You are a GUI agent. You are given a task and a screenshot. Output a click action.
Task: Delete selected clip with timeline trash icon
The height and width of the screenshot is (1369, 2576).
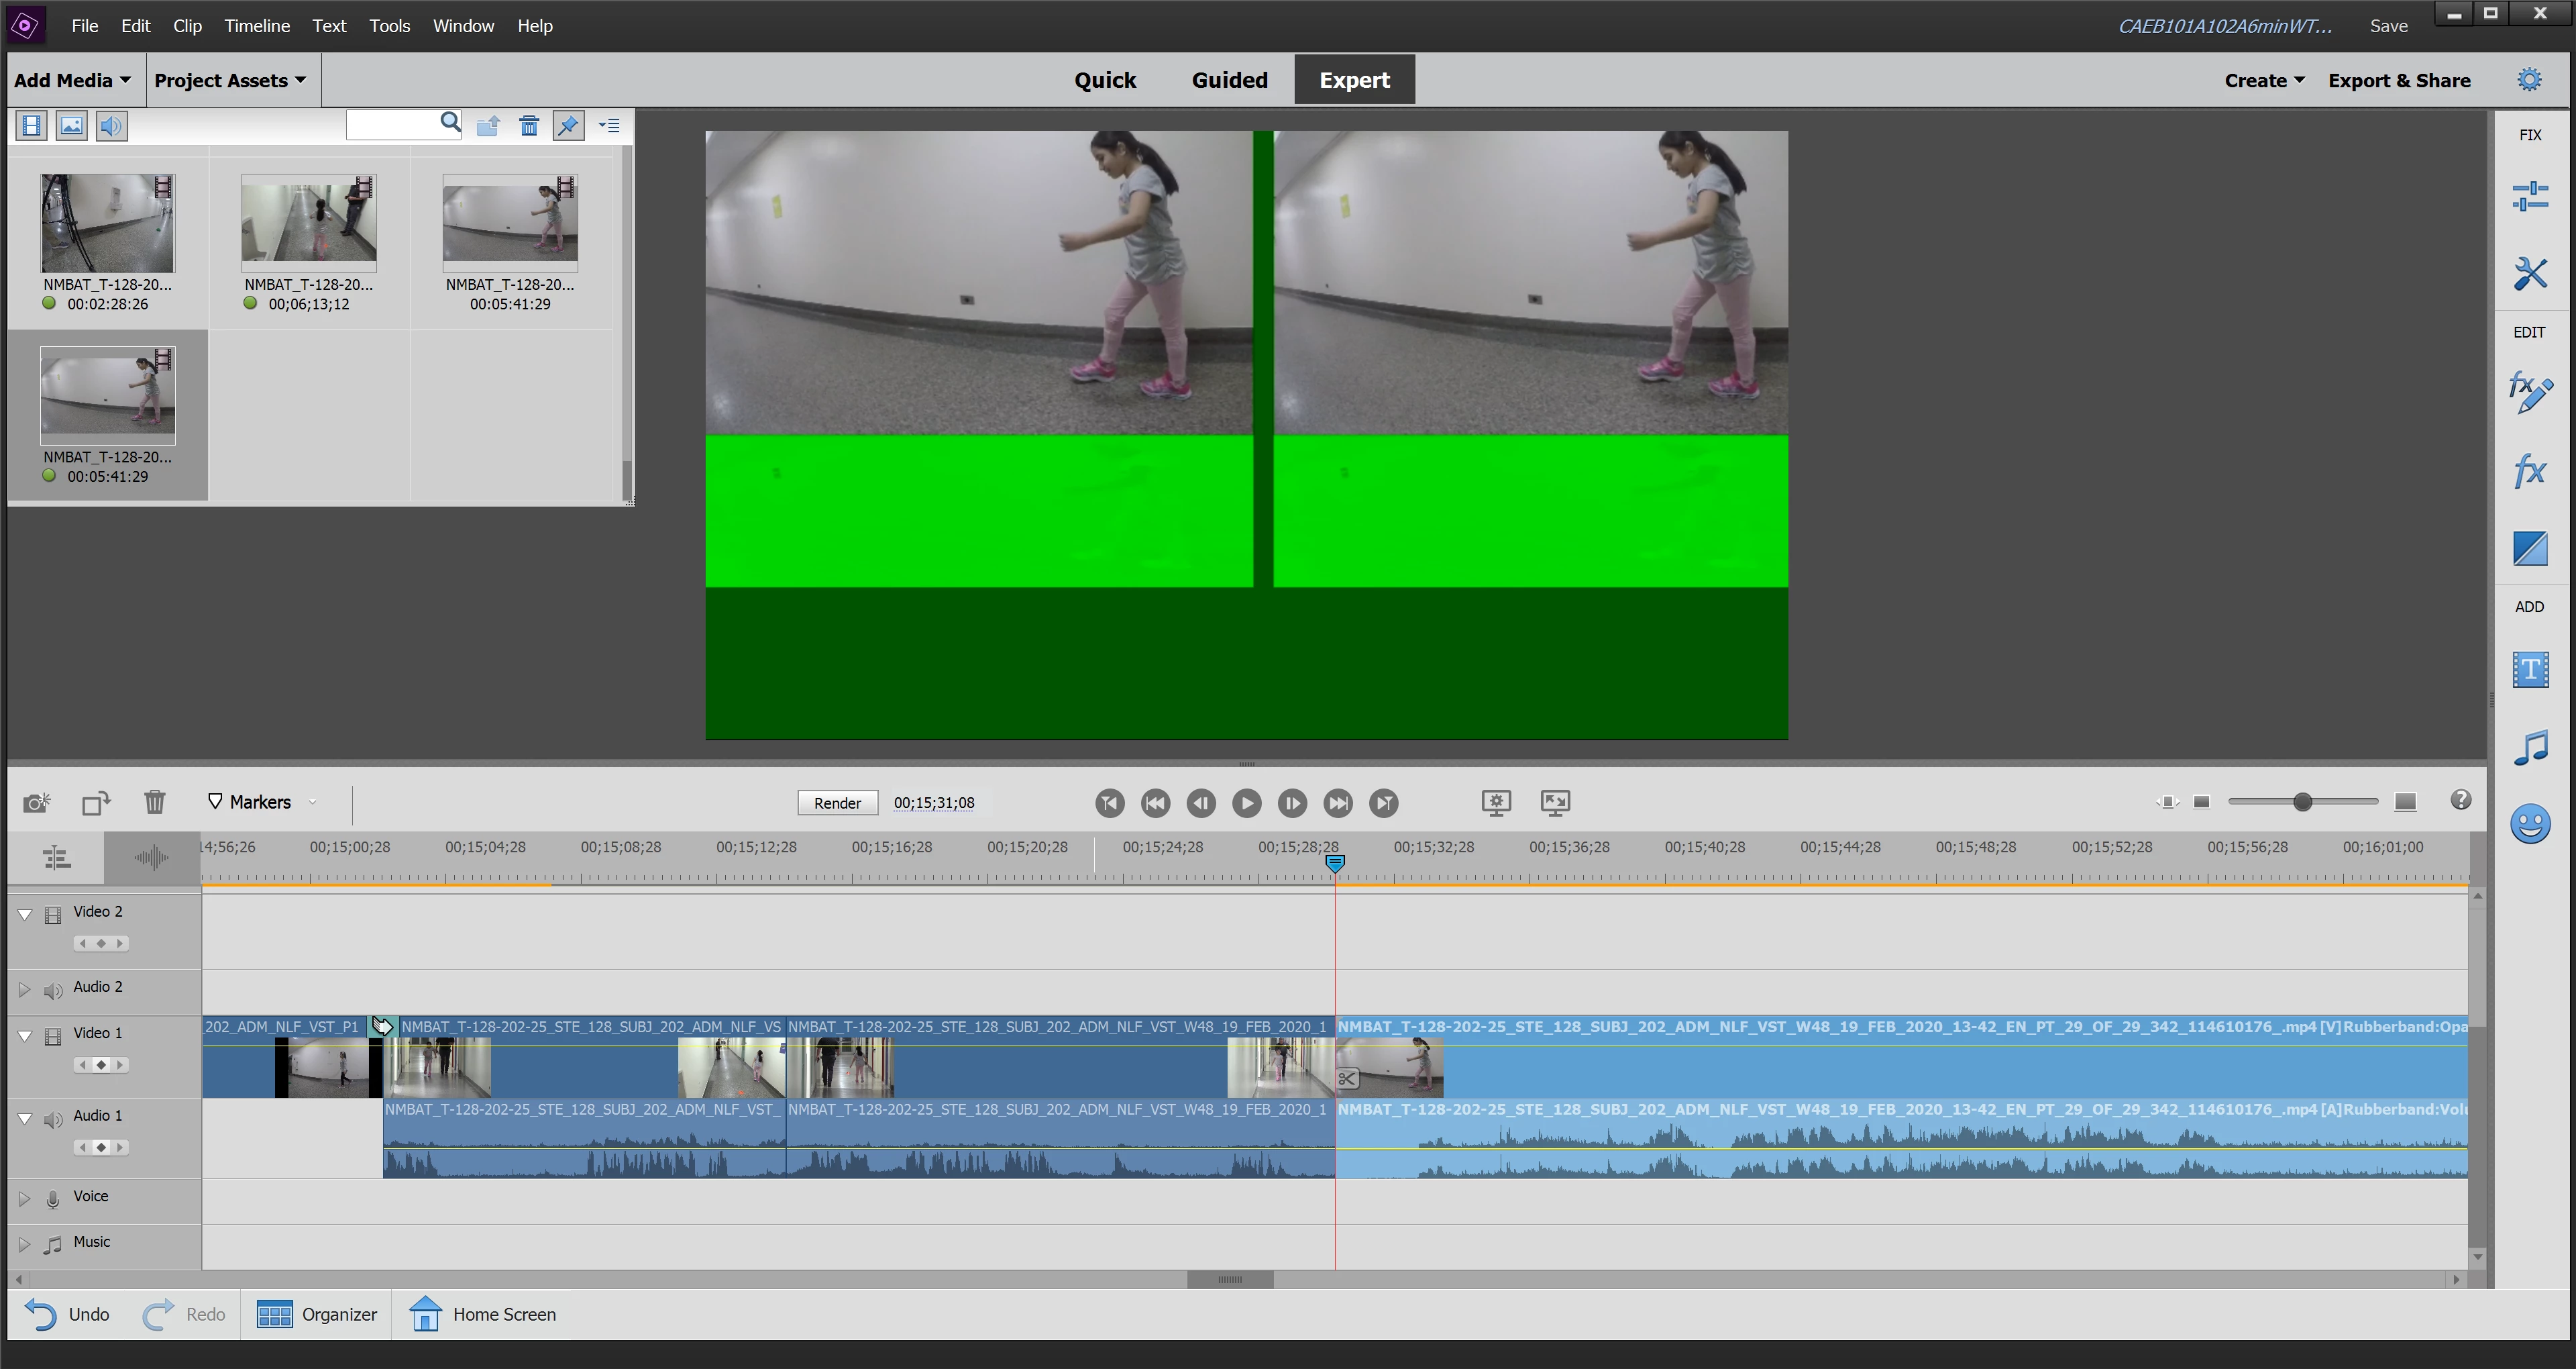pos(154,803)
